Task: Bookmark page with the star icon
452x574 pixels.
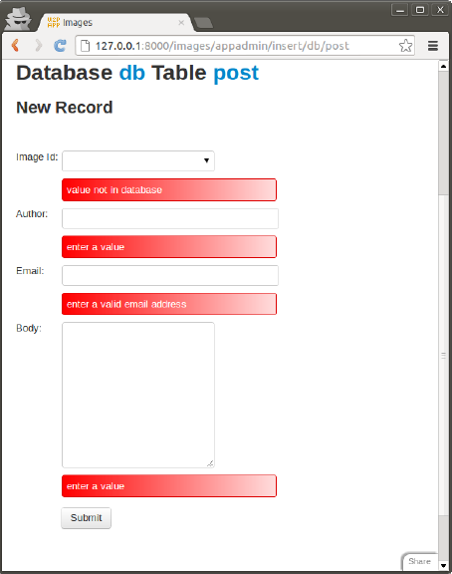Action: click(405, 46)
